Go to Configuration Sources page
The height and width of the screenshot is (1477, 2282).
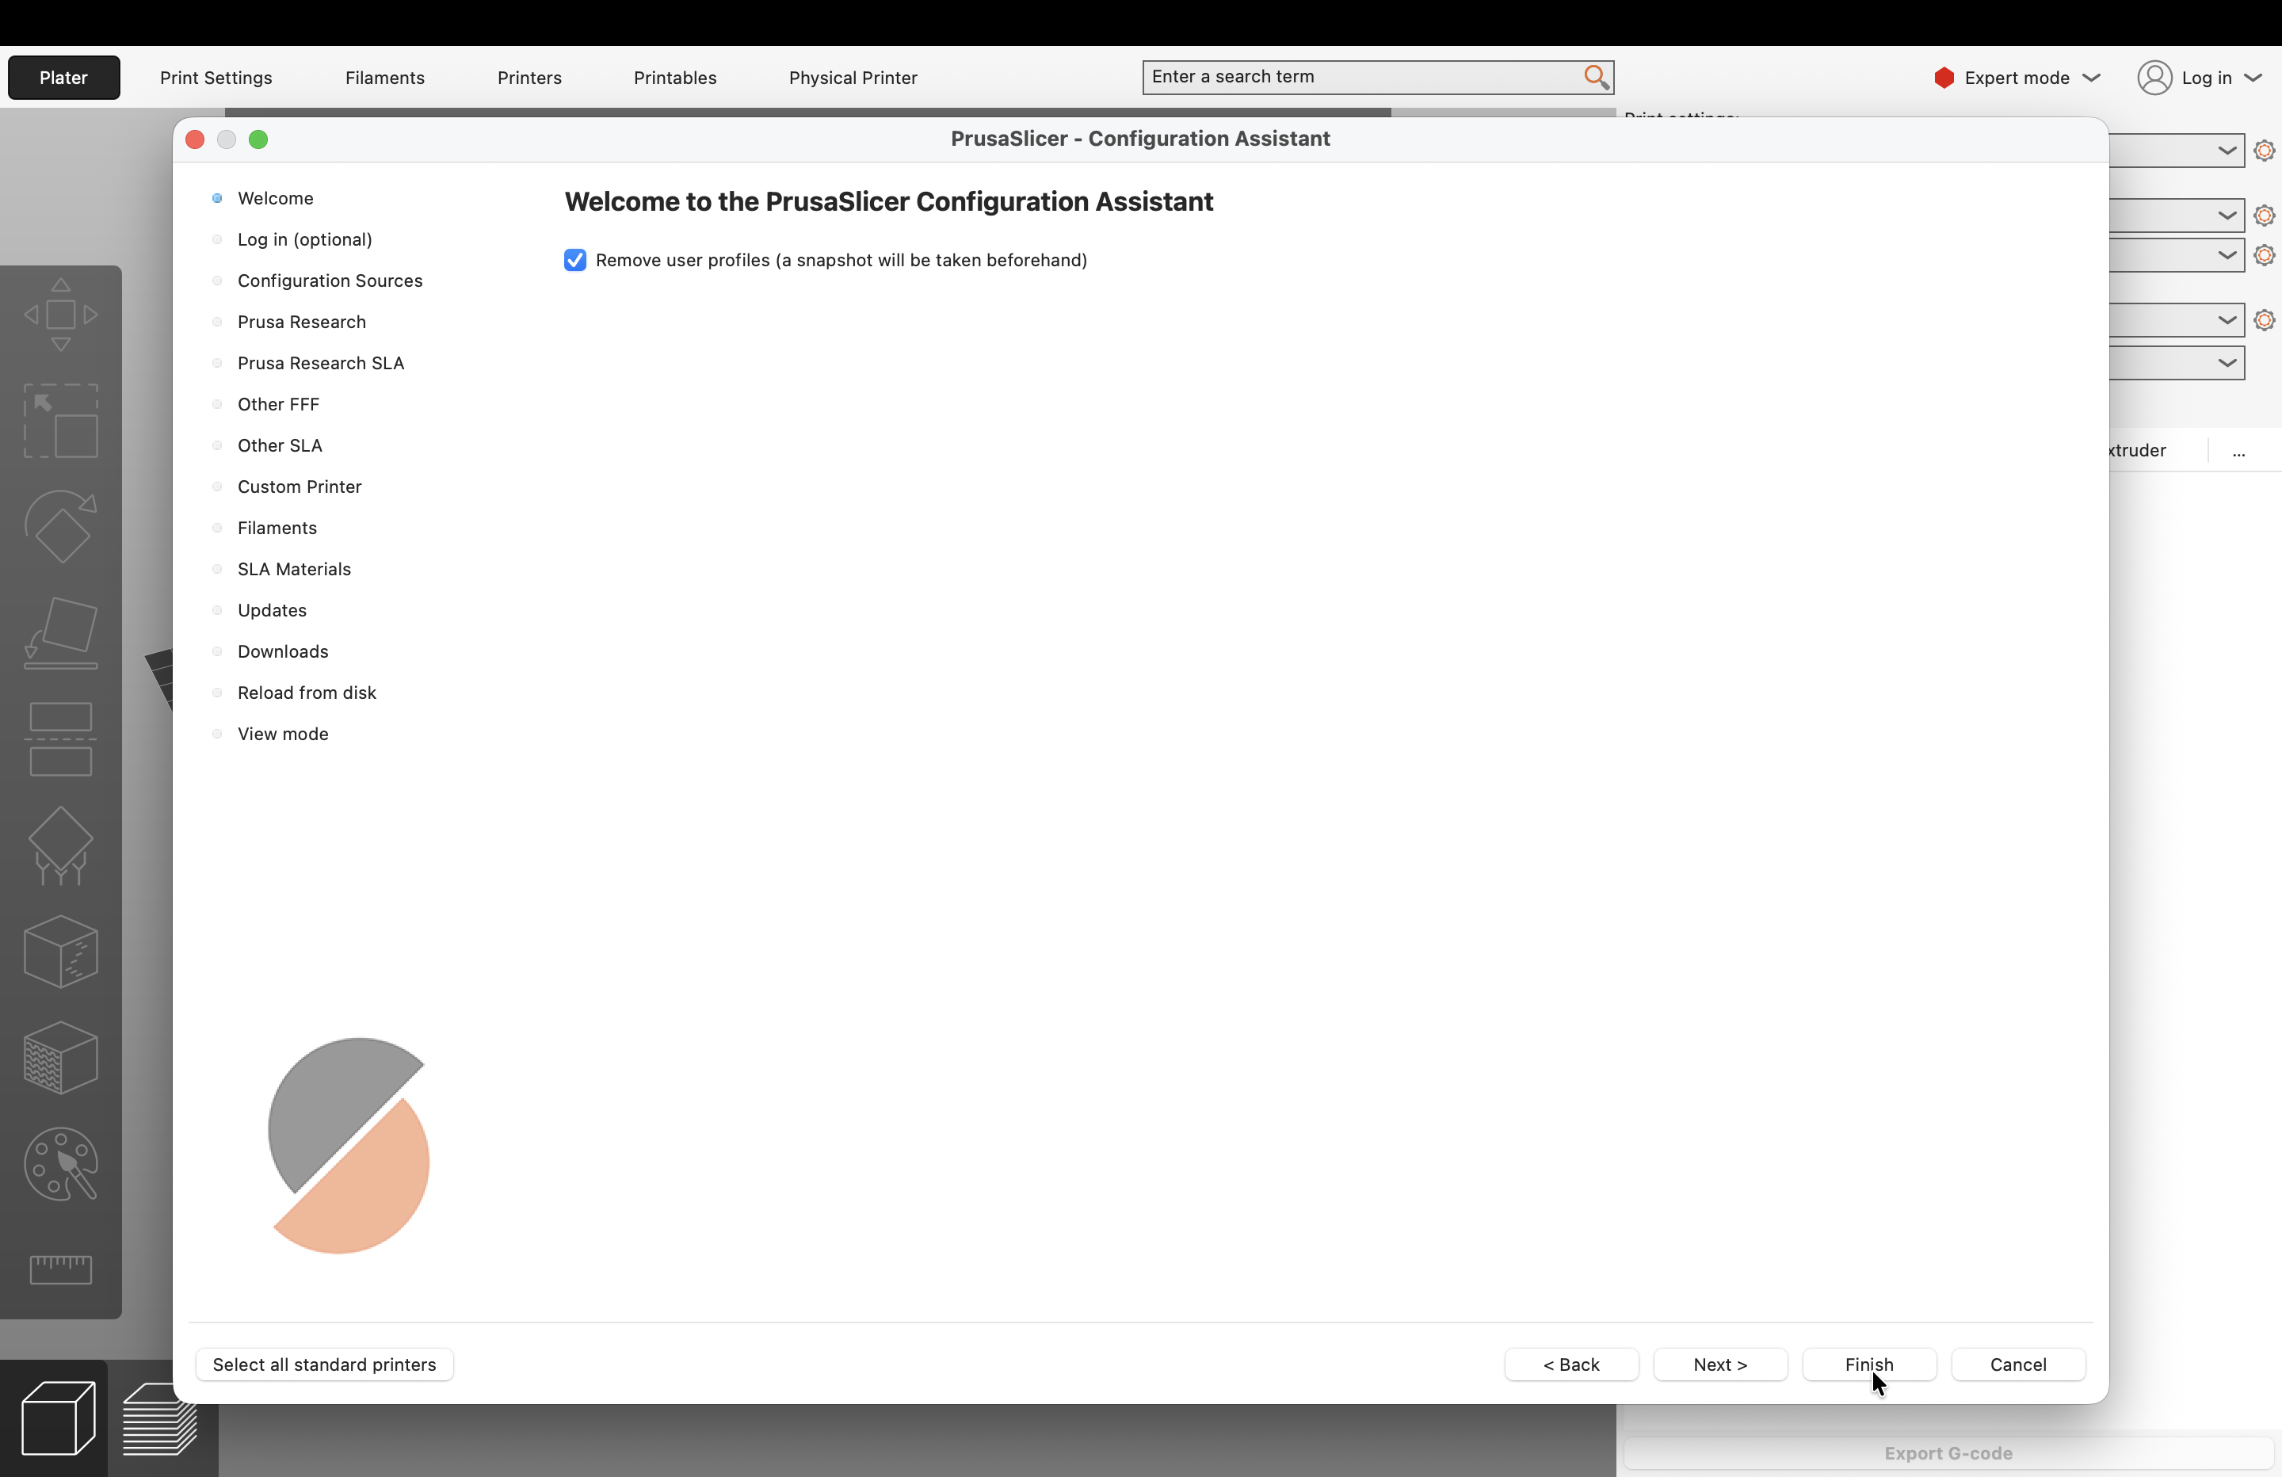coord(330,281)
